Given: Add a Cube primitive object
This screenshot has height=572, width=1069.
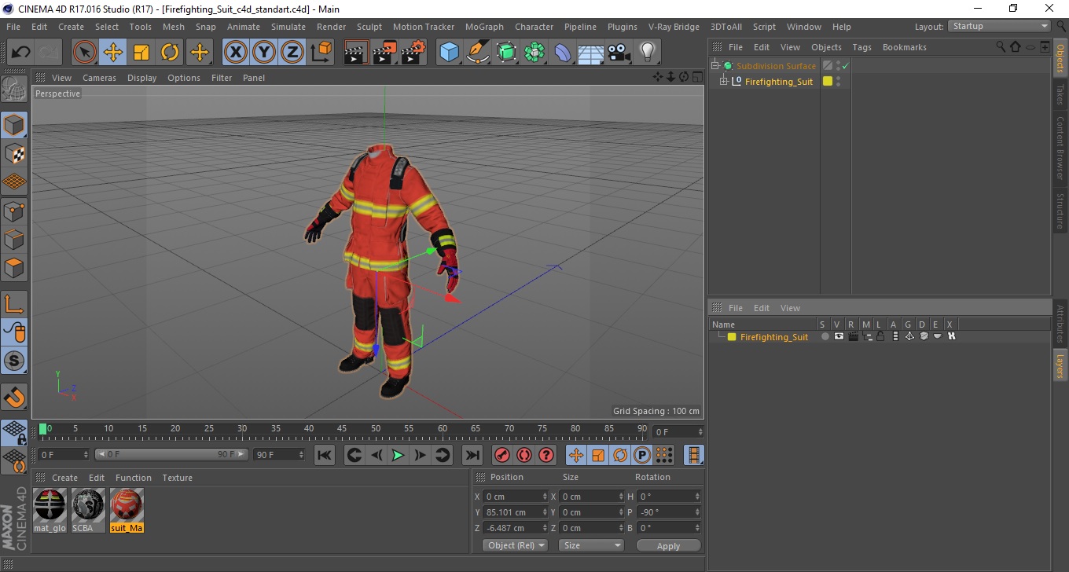Looking at the screenshot, I should point(449,53).
